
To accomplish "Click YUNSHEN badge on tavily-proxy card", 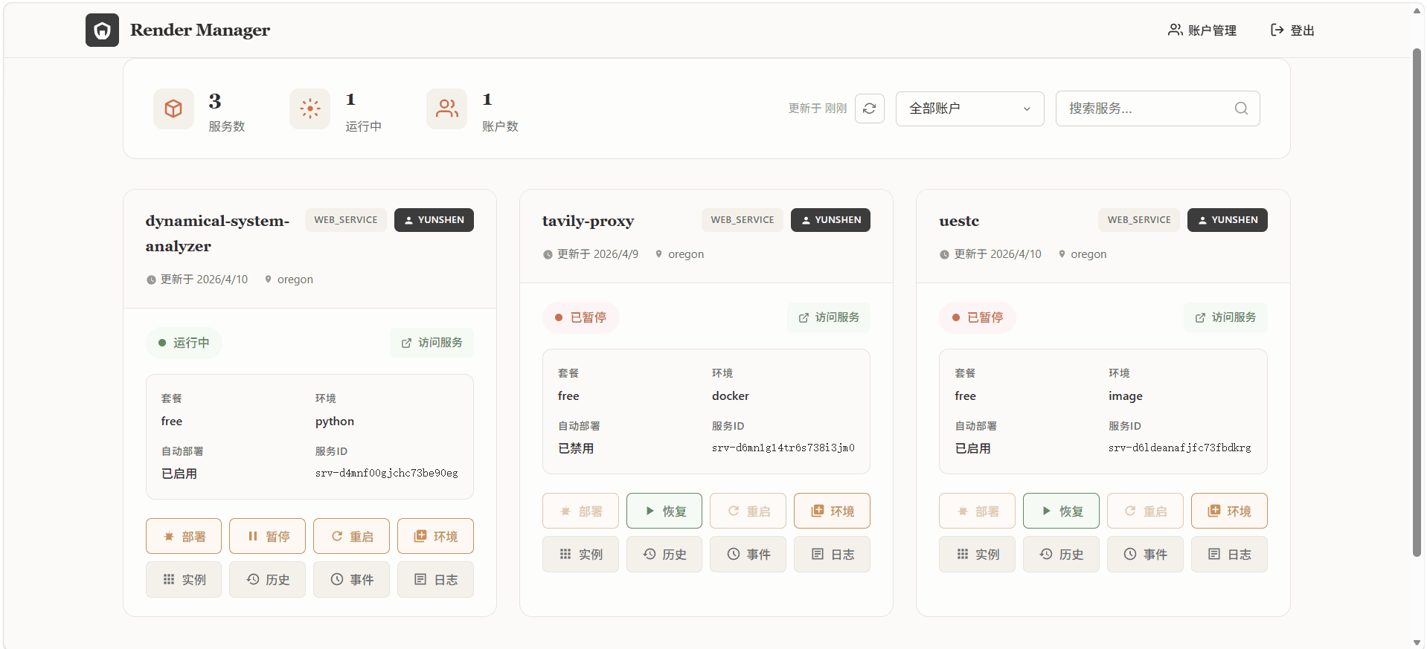I will [x=830, y=220].
